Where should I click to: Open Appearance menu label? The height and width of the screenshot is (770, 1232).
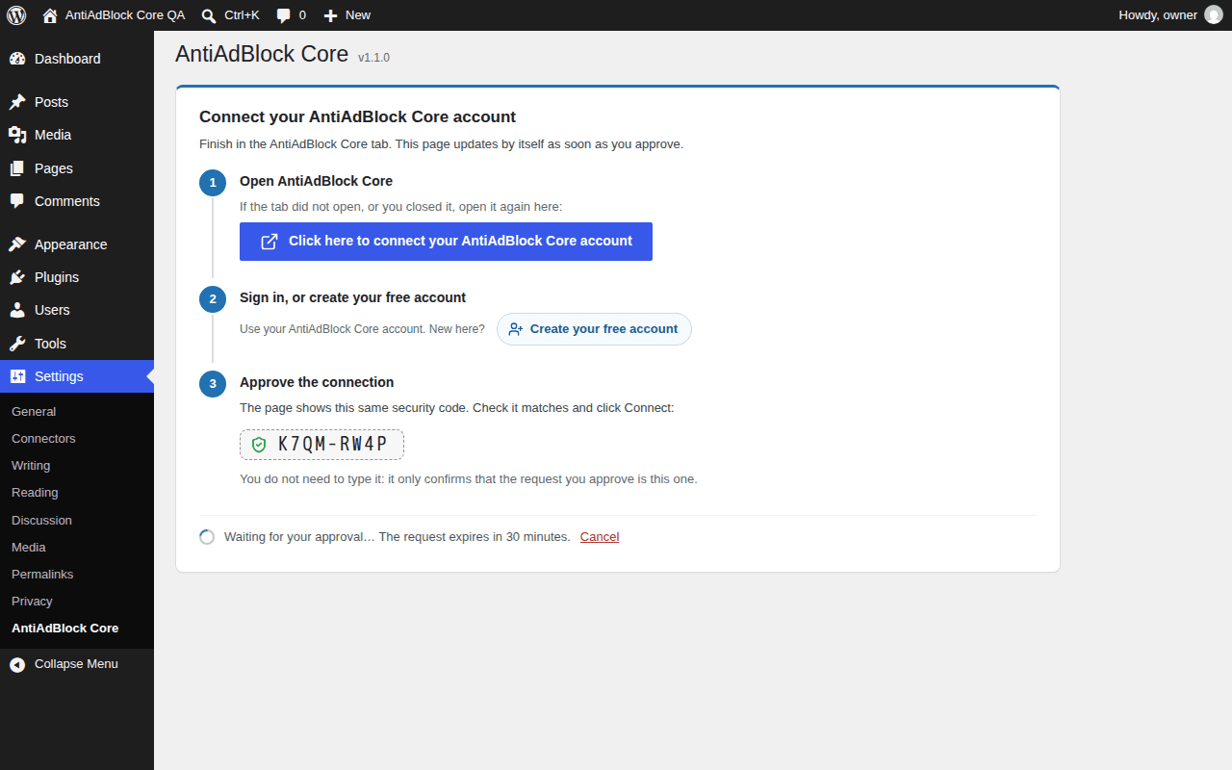[70, 244]
